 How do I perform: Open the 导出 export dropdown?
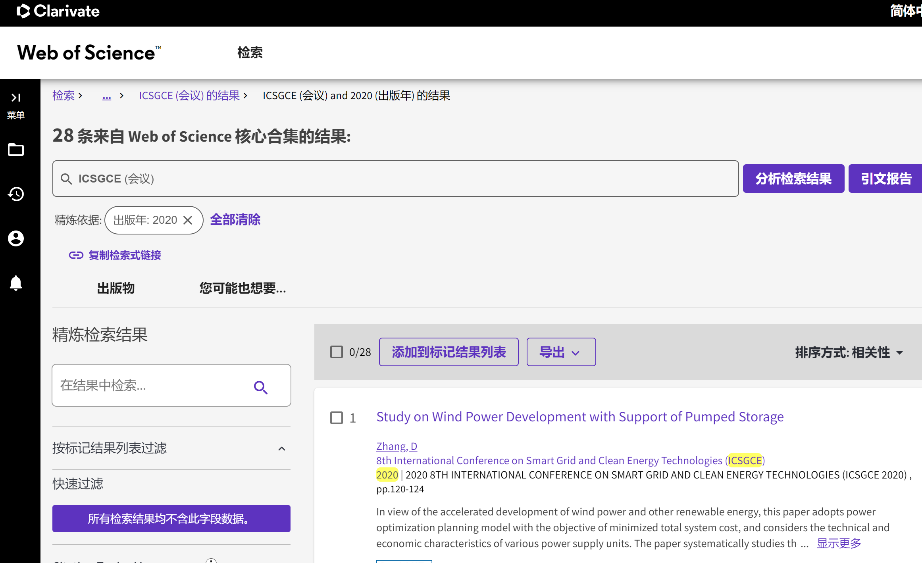(561, 352)
